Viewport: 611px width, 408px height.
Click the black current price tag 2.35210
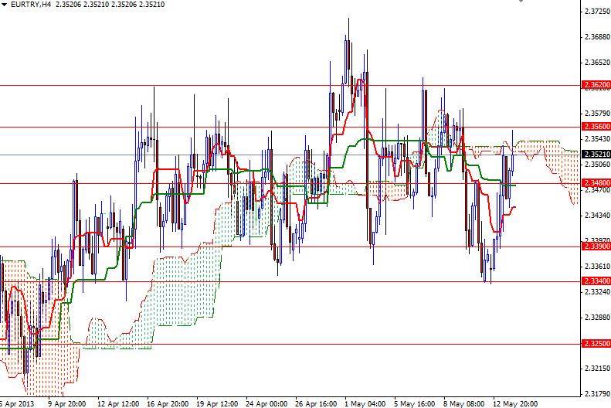click(596, 155)
